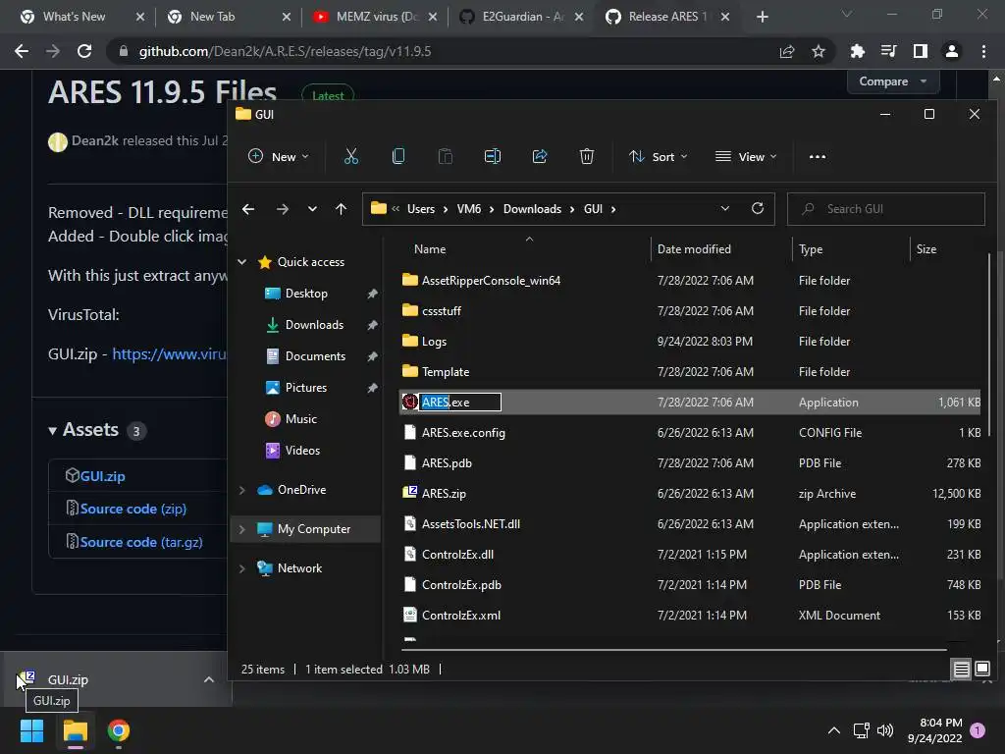Open the New item menu
Image resolution: width=1005 pixels, height=754 pixels.
click(x=279, y=156)
